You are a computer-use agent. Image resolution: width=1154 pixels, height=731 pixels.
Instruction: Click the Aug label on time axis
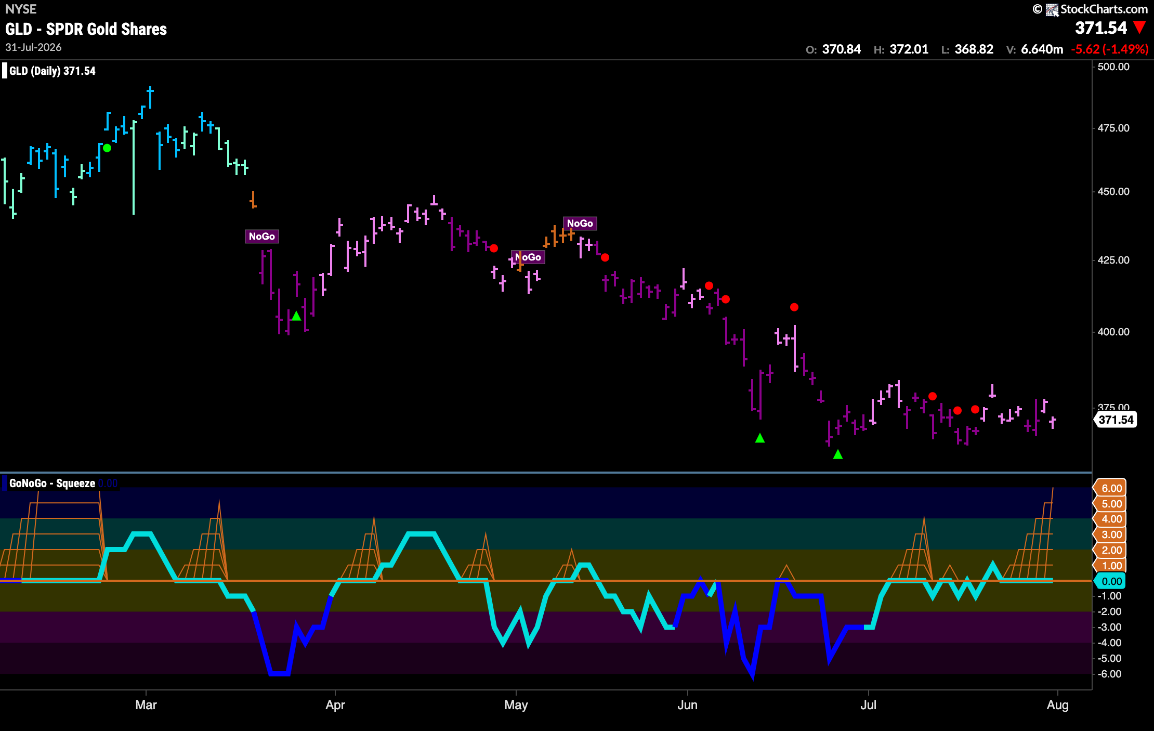click(x=1058, y=705)
